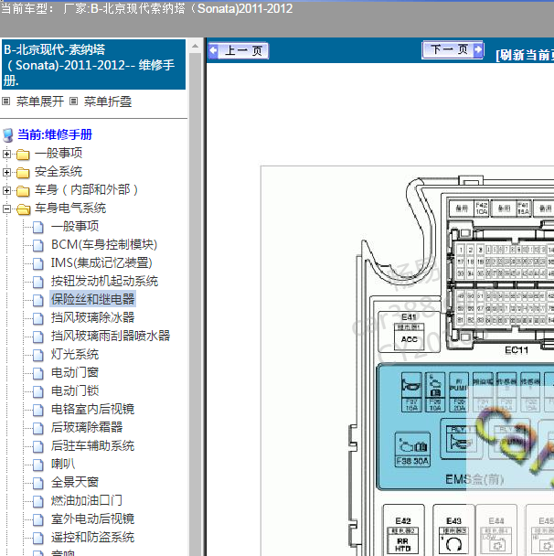Open 电动门锁 page
The image size is (554, 556).
(x=75, y=390)
